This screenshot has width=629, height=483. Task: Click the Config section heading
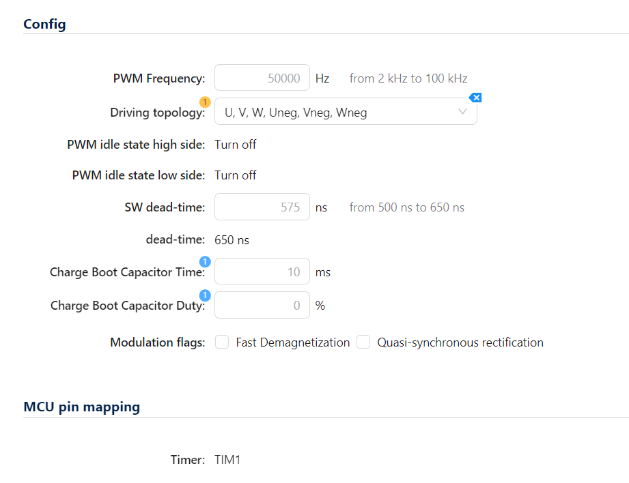[x=44, y=24]
